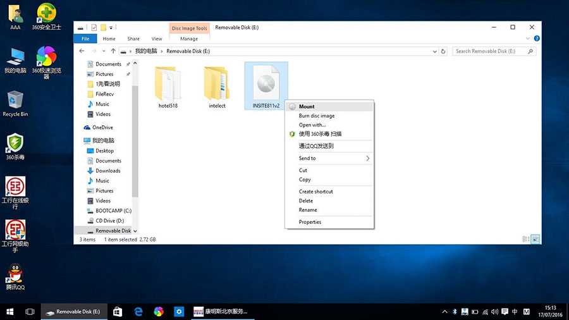Show hidden tray icons

(x=444, y=312)
